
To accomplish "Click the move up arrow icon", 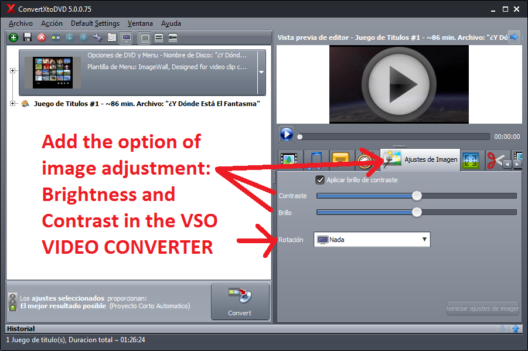I will coord(84,38).
